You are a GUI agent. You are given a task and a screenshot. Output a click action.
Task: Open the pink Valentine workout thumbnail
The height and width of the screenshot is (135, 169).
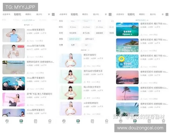[x=14, y=100]
